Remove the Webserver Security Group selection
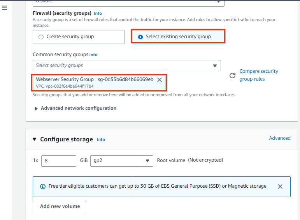The height and width of the screenshot is (220, 300). pyautogui.click(x=160, y=80)
